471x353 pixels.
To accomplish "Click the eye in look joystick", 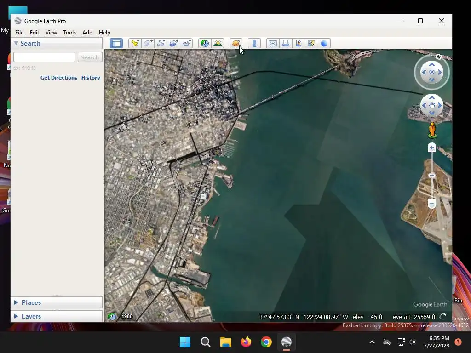I will click(431, 72).
